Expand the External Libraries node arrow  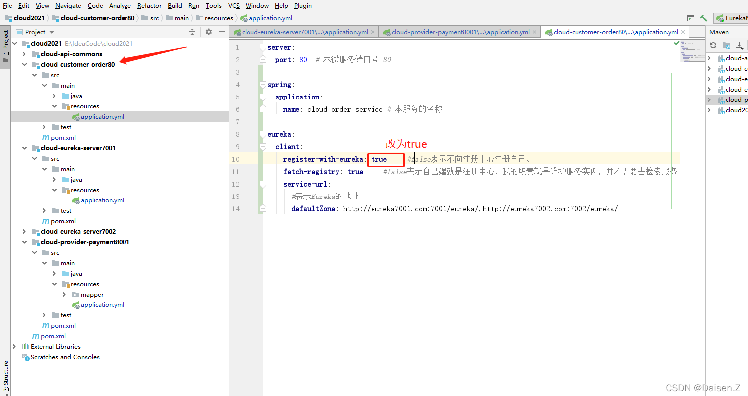tap(15, 346)
